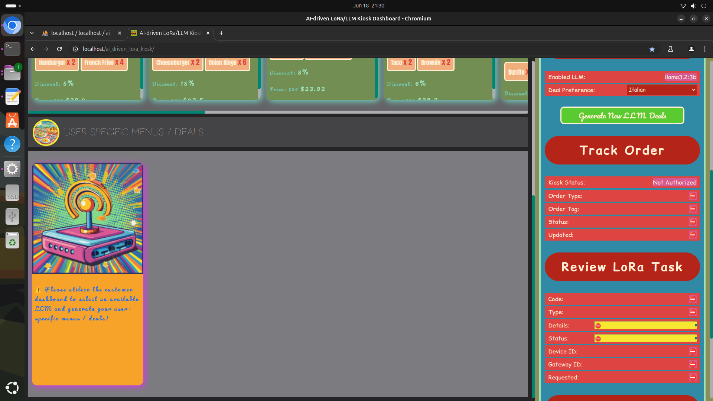Viewport: 713px width, 401px height.
Task: Open clock Jun 18 21:30 menu
Action: point(368,6)
